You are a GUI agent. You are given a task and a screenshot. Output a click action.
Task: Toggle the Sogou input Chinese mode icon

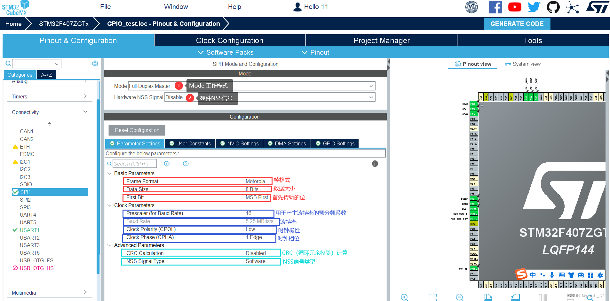533,275
